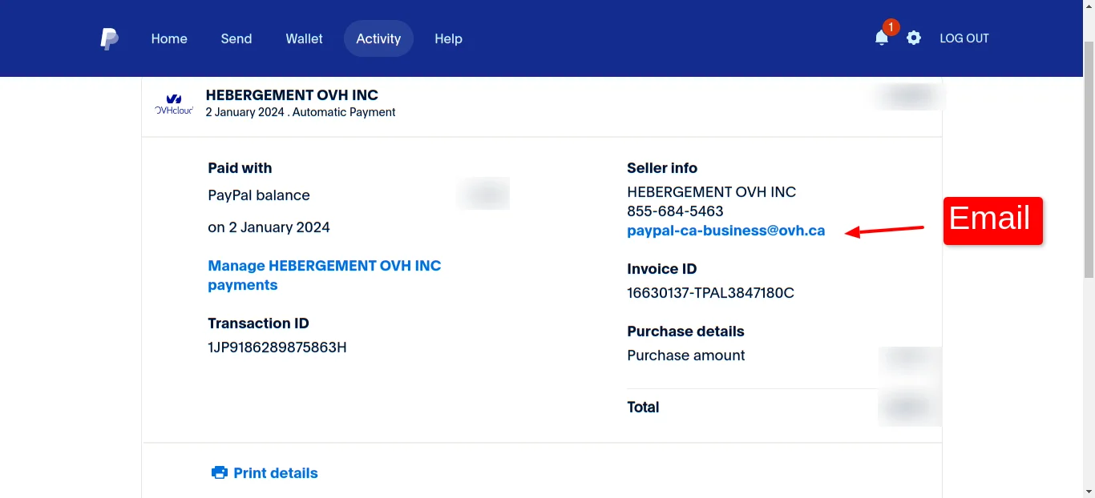Open settings via the gear icon
1095x498 pixels.
tap(914, 38)
